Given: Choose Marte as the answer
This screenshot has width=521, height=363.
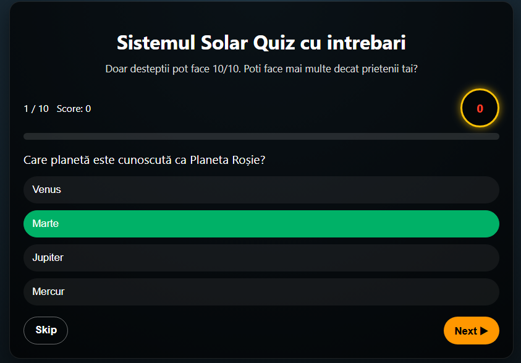Looking at the screenshot, I should (x=261, y=224).
